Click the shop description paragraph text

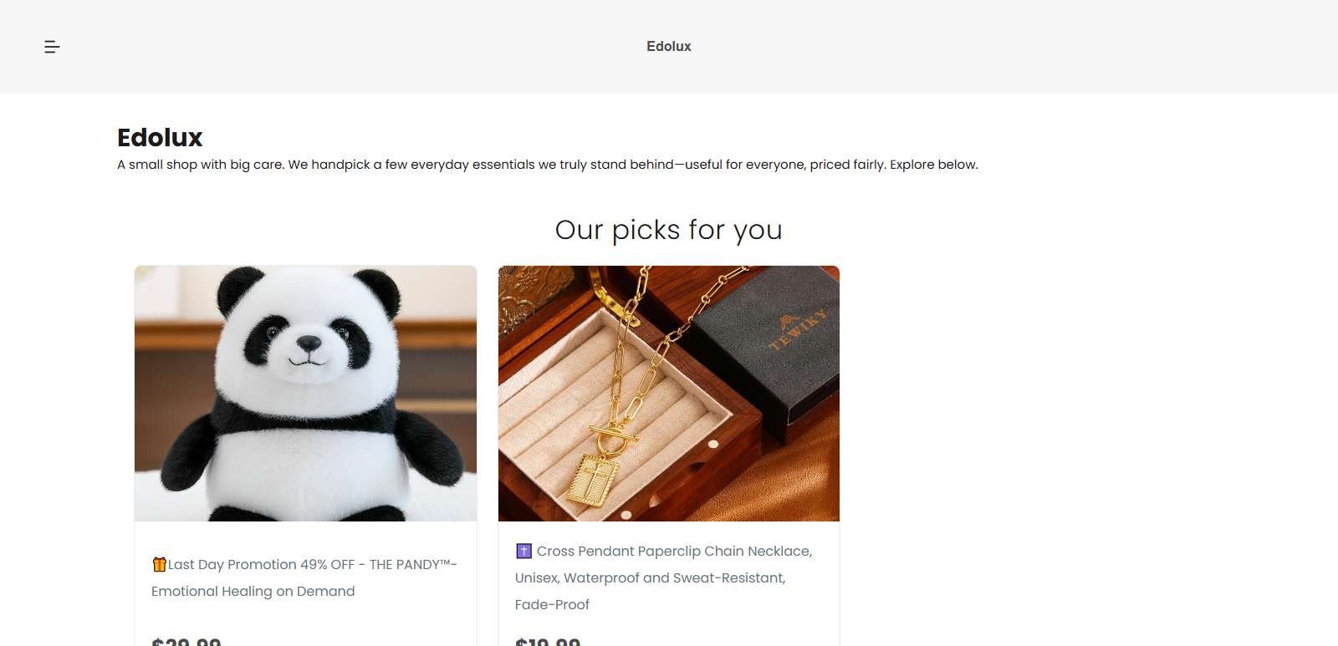(x=547, y=165)
